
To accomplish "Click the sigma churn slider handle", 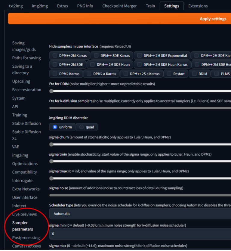I will pos(51,144).
